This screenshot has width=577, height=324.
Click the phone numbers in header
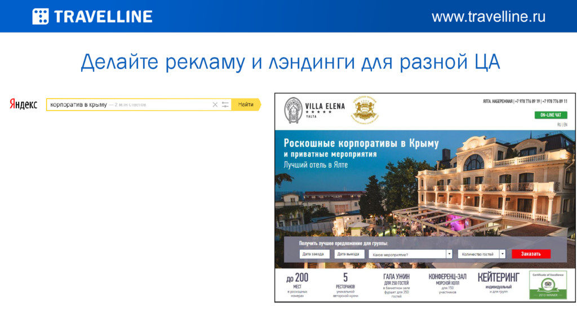tap(541, 101)
